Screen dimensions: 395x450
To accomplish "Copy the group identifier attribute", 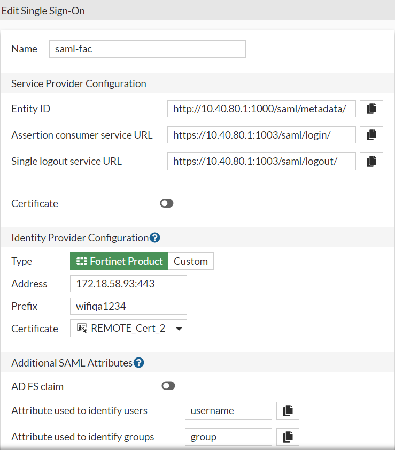I will click(x=288, y=437).
